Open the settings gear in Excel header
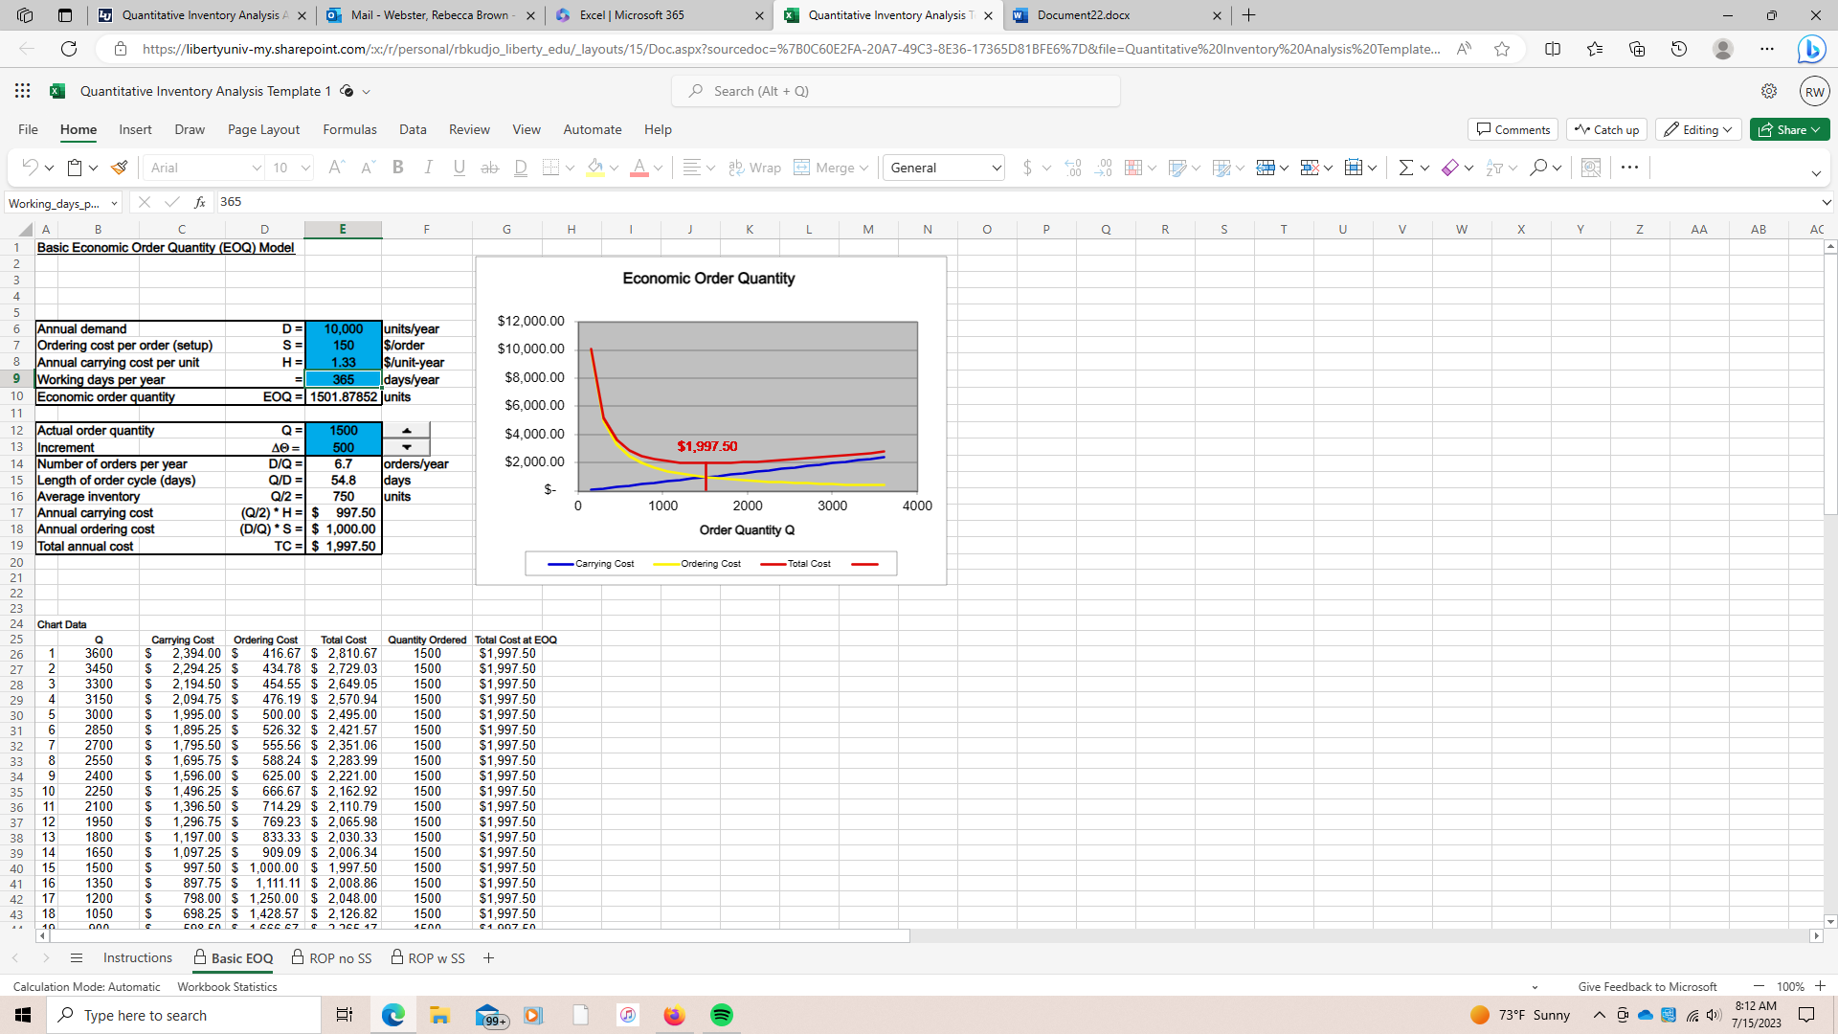This screenshot has width=1838, height=1034. pyautogui.click(x=1769, y=91)
